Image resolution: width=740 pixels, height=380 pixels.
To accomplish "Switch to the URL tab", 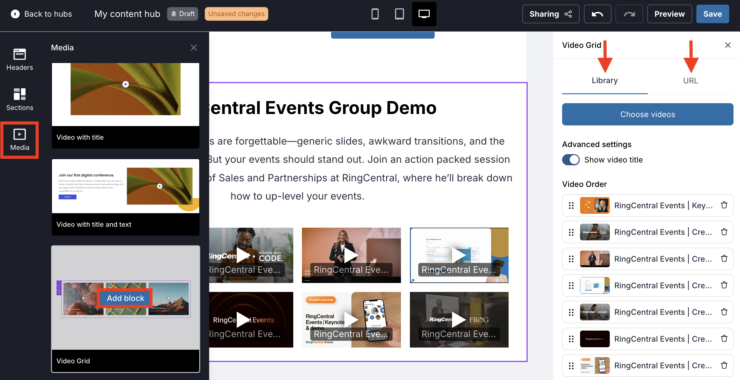I will [x=691, y=81].
